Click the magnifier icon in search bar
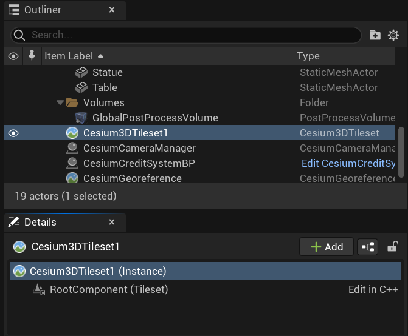 (19, 35)
